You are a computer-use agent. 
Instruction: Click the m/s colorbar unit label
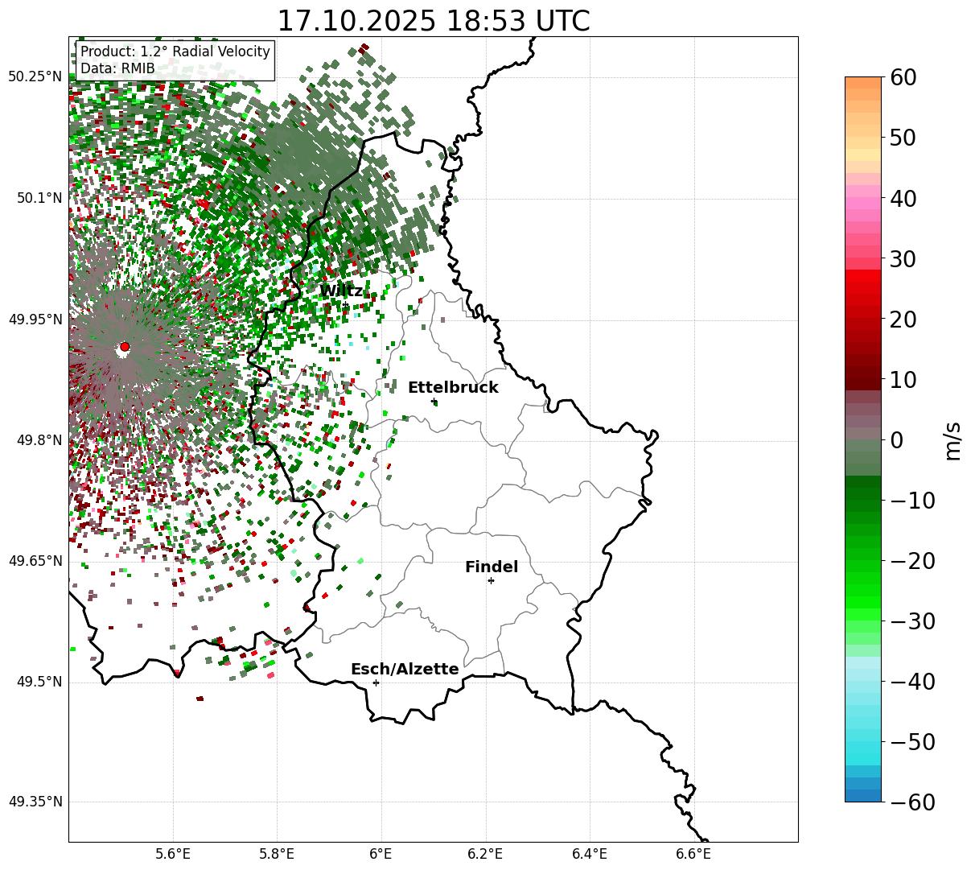pyautogui.click(x=952, y=439)
